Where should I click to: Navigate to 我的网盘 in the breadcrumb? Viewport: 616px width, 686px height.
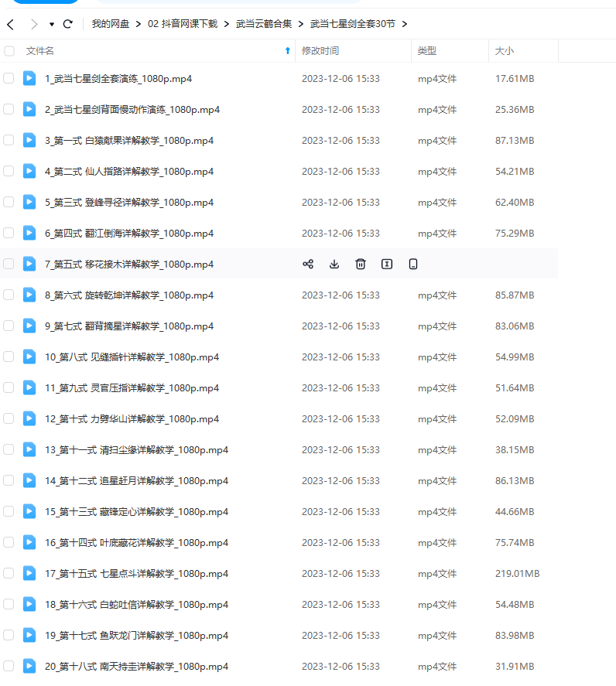(x=111, y=24)
